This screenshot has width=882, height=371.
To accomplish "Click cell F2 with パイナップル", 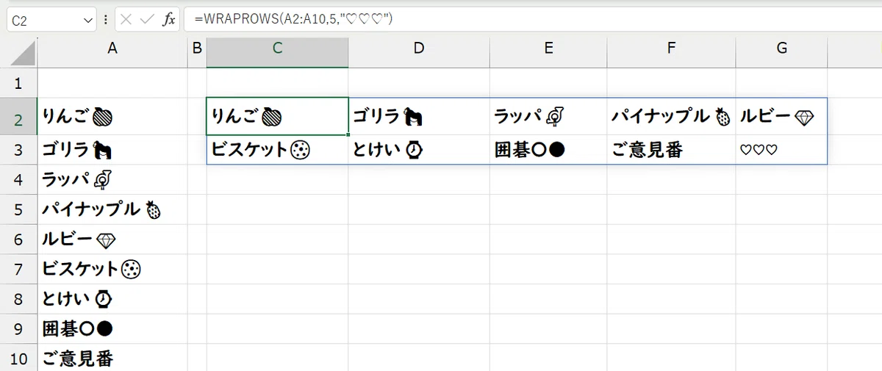I will pyautogui.click(x=671, y=117).
